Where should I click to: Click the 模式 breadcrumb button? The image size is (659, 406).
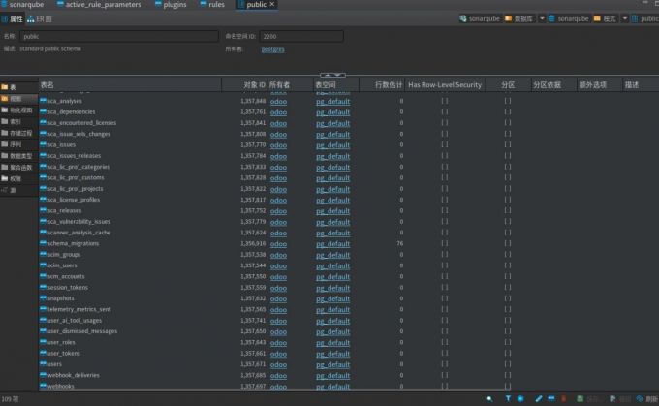(606, 18)
